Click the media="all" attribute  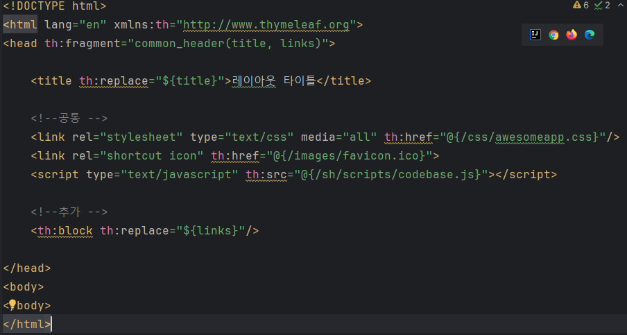(x=338, y=137)
